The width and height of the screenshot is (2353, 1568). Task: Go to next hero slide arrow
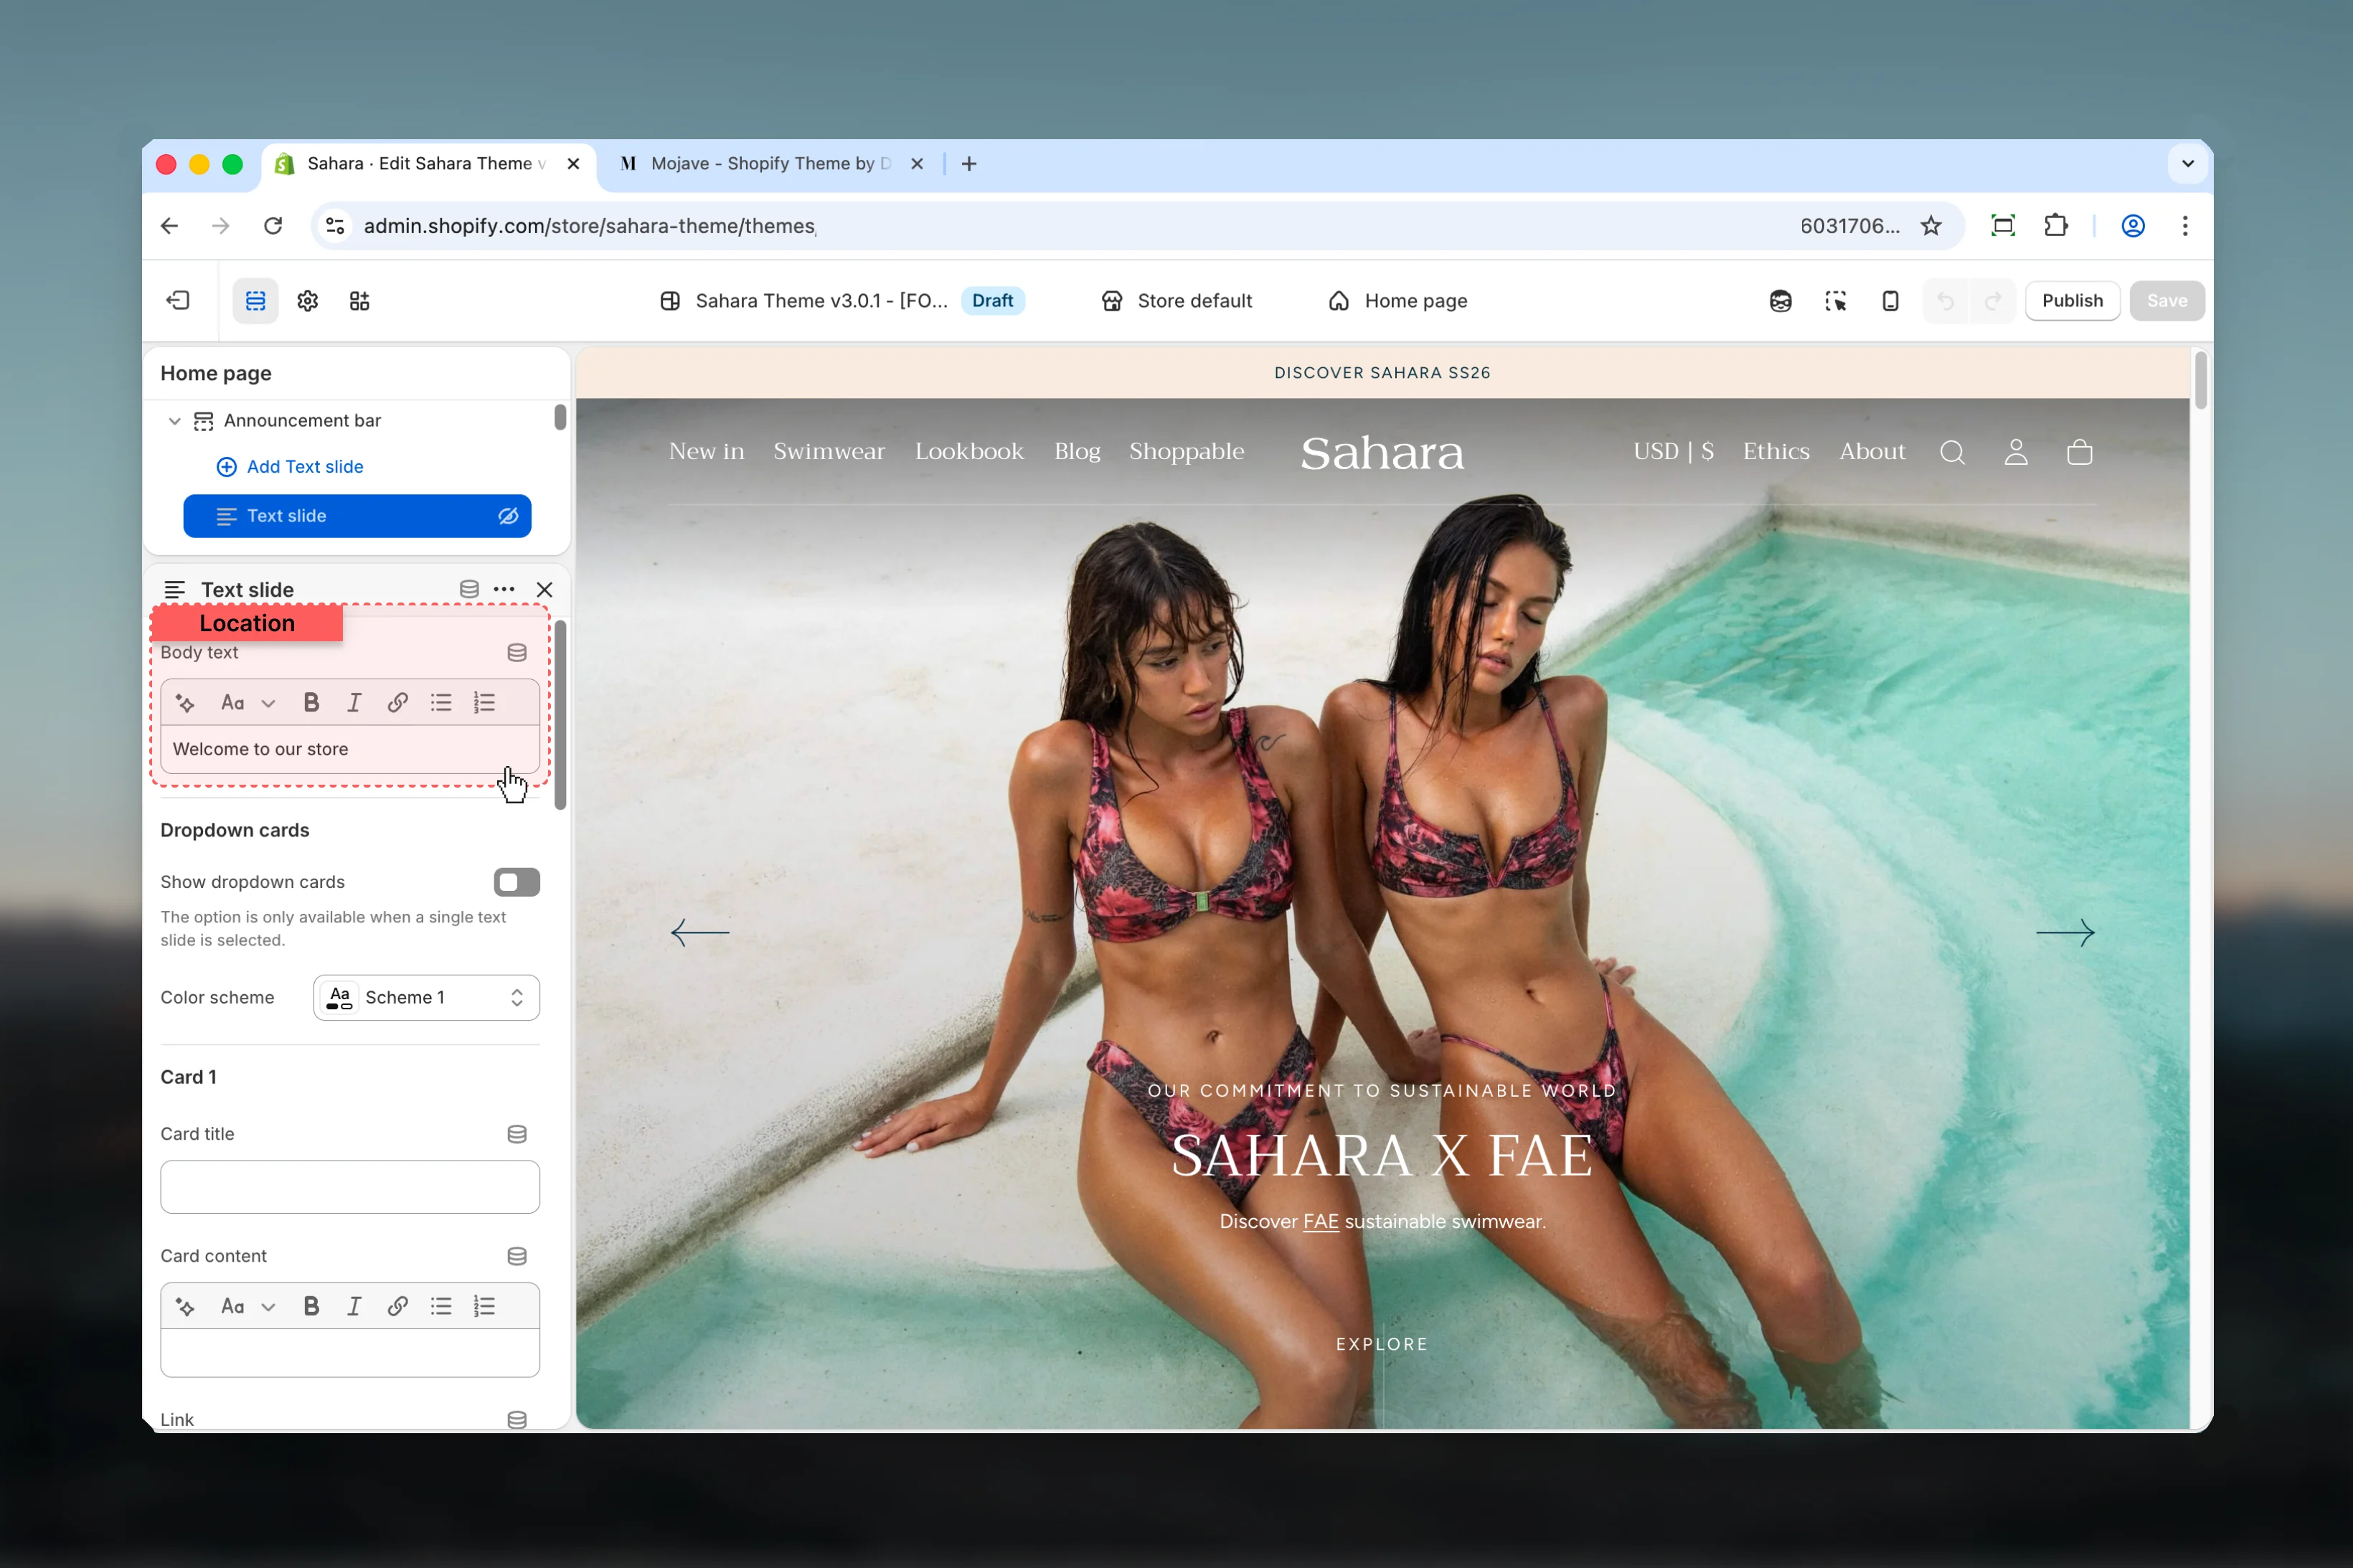[2065, 933]
